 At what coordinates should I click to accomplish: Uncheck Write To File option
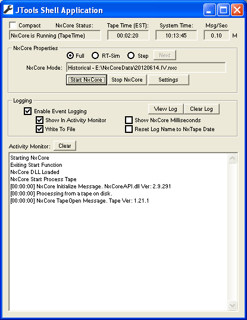[x=39, y=129]
